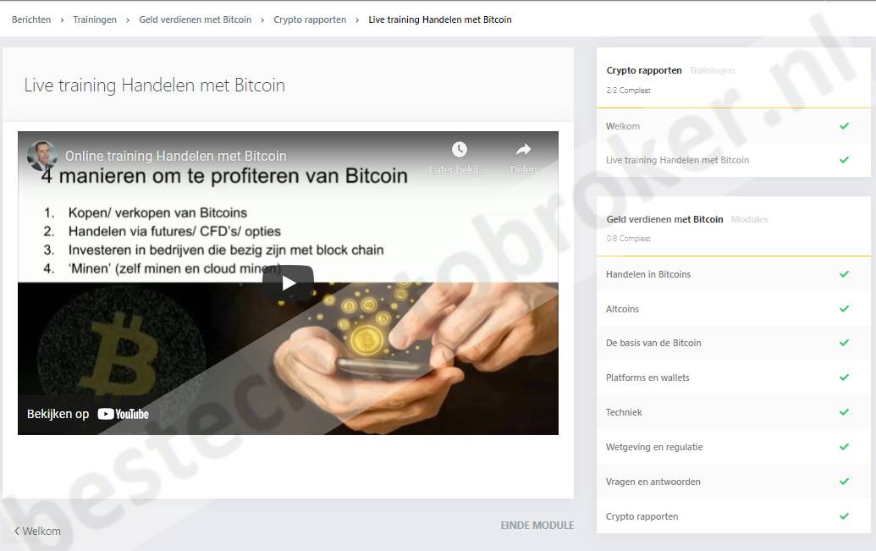Go to Geld verdienen met Bitcoin breadcrumb
Viewport: 876px width, 551px height.
pos(195,19)
